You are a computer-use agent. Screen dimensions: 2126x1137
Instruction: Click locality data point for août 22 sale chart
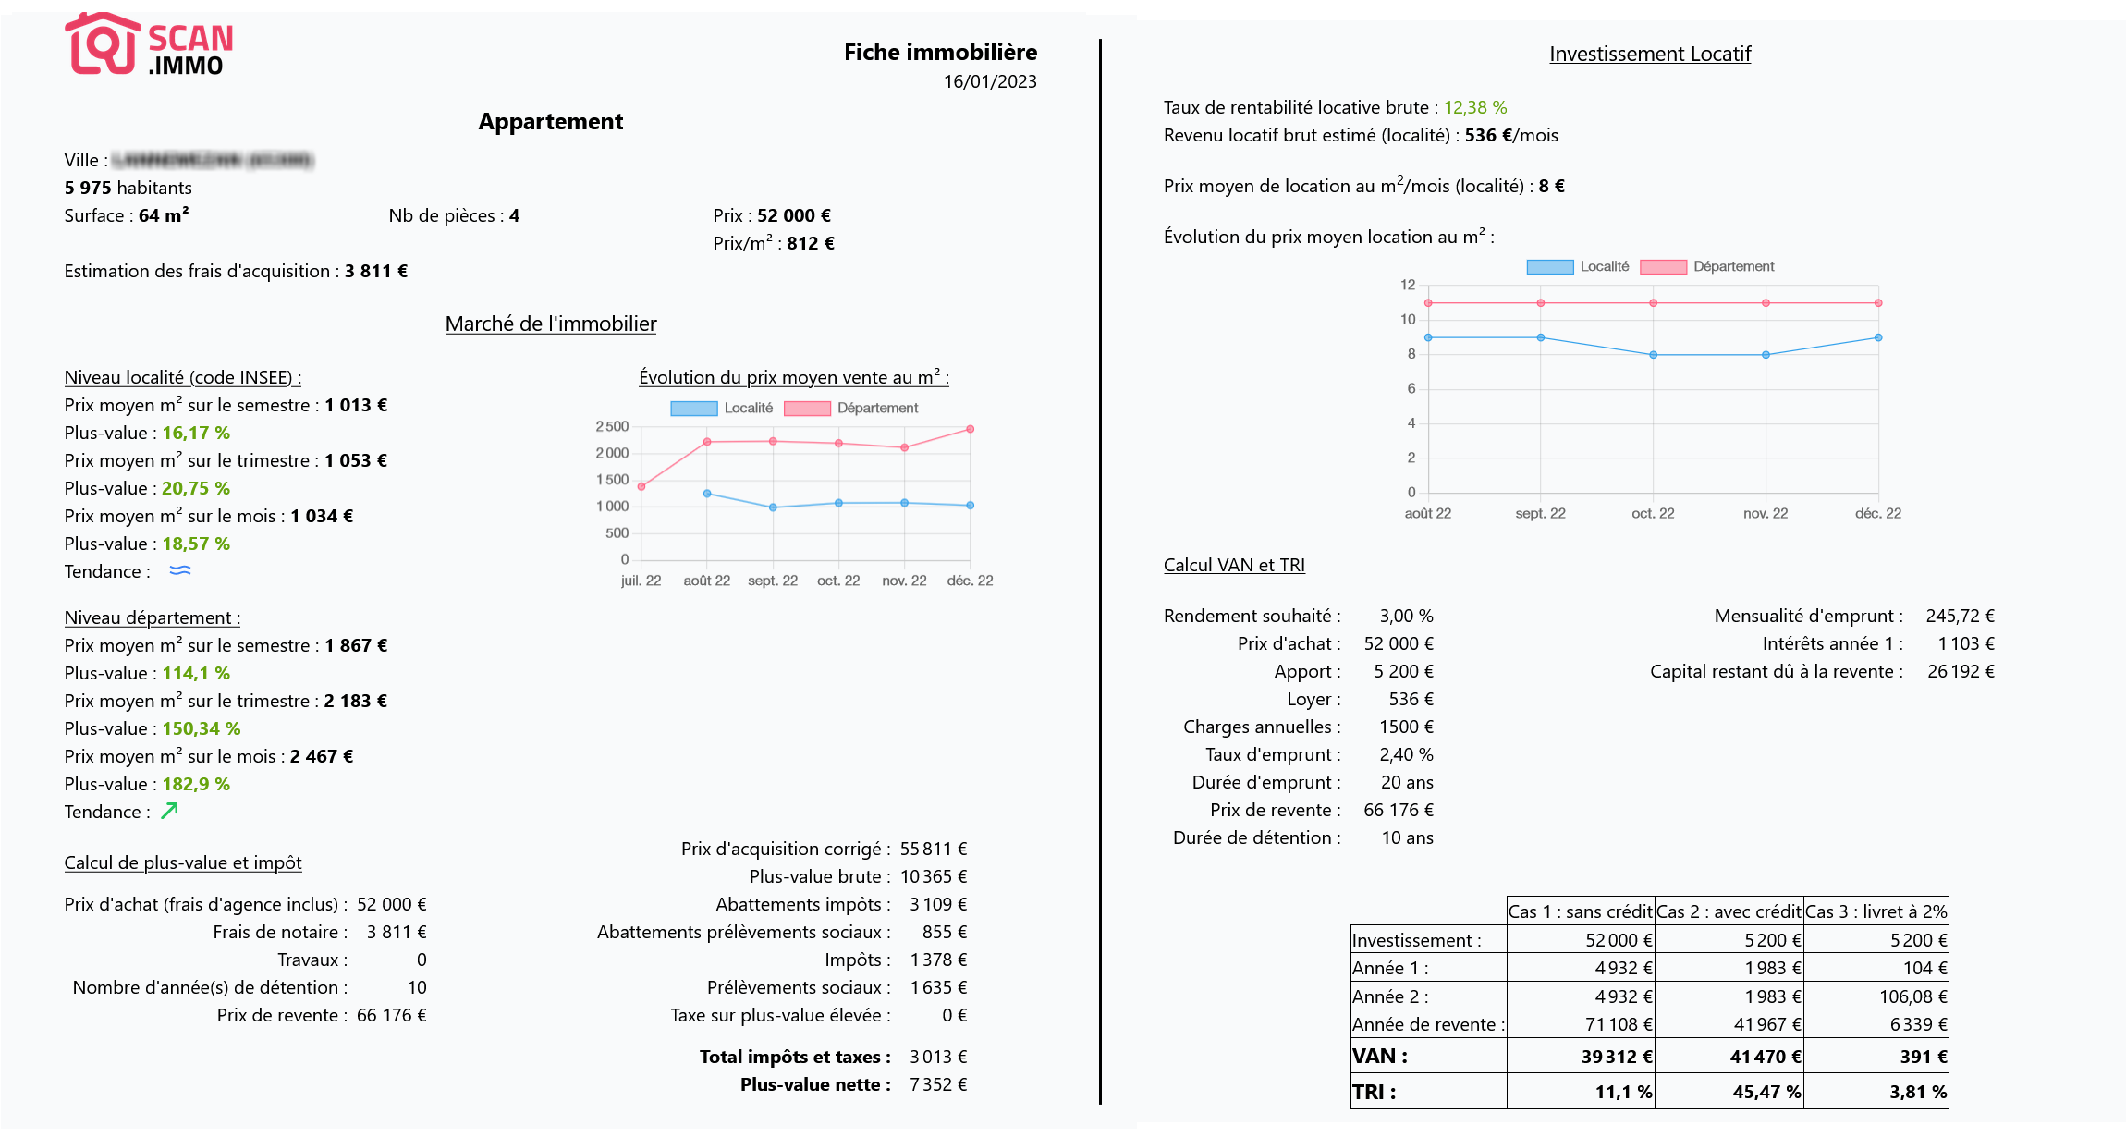point(707,494)
